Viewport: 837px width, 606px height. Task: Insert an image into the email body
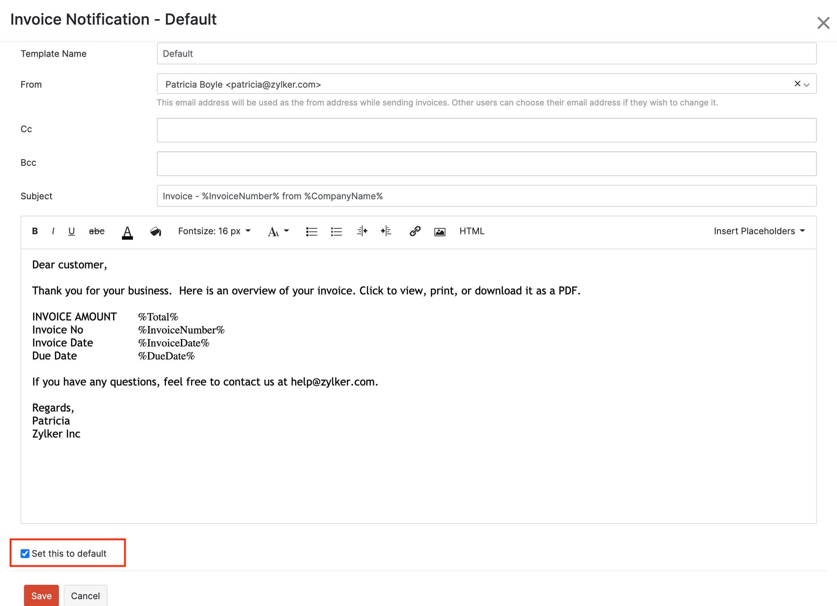440,231
